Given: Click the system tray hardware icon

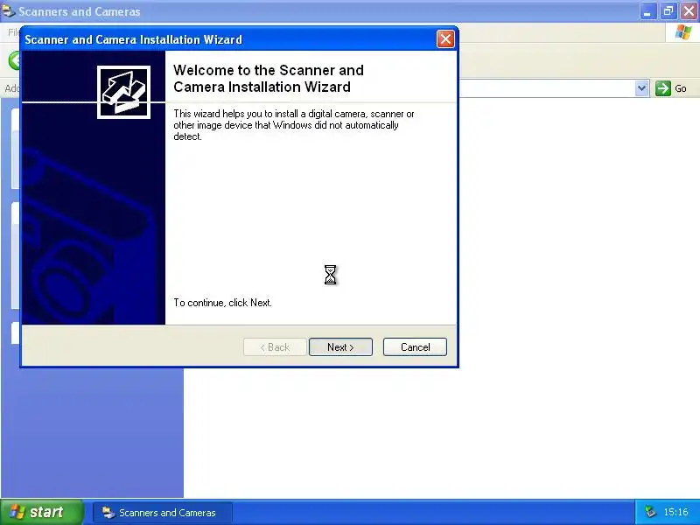Looking at the screenshot, I should [x=650, y=511].
